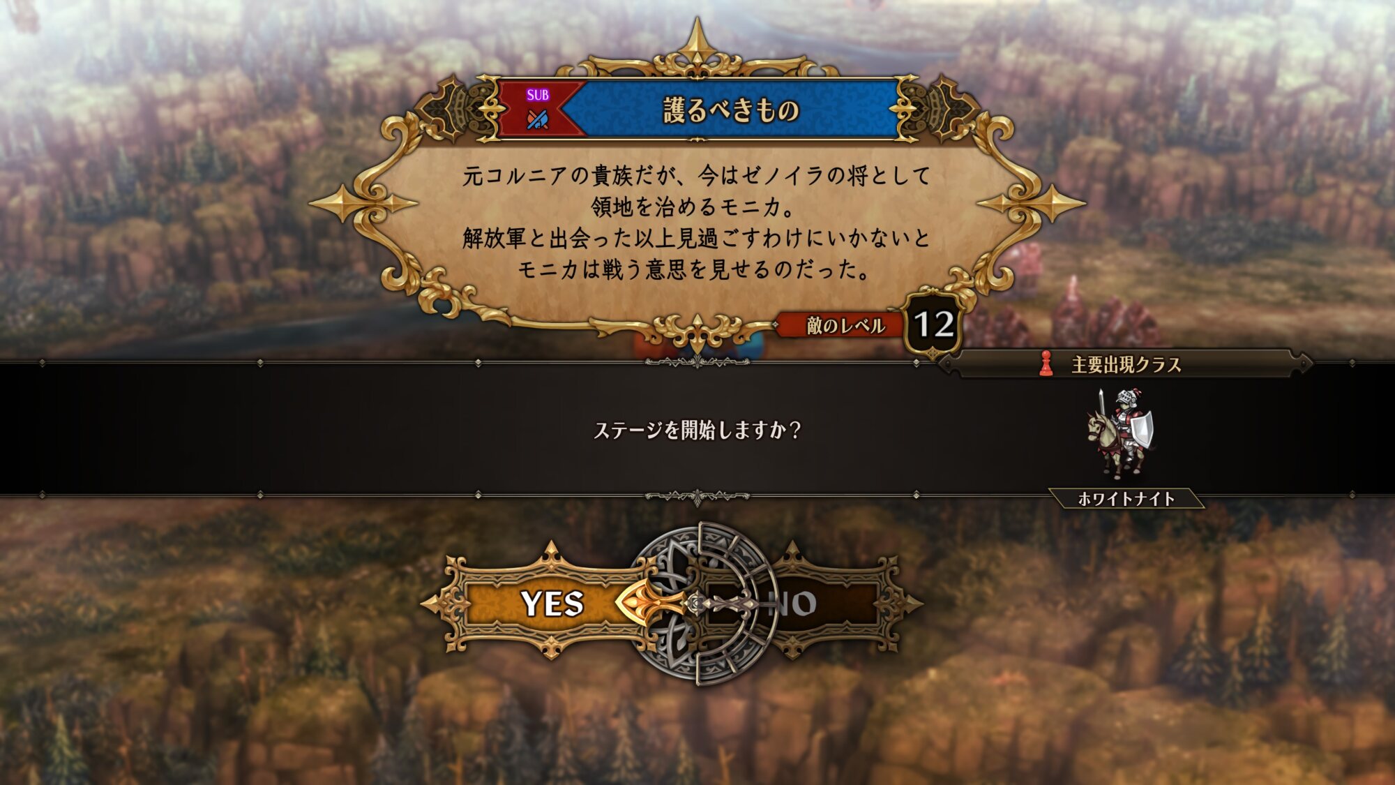The height and width of the screenshot is (785, 1395).
Task: Click the ステージを開始しますか？ prompt text
Action: 697,430
